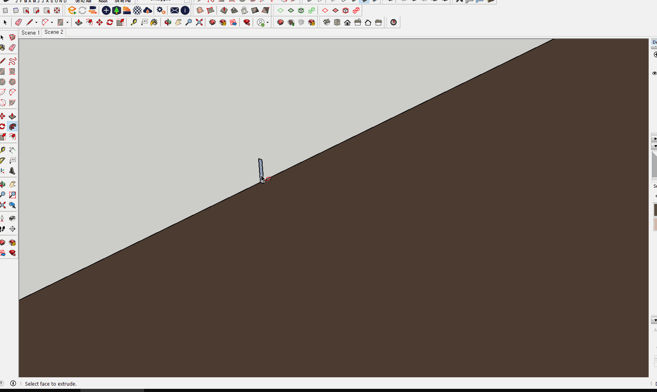Choose the Tape Measure tool in top toolbar
The width and height of the screenshot is (657, 392).
pyautogui.click(x=134, y=22)
